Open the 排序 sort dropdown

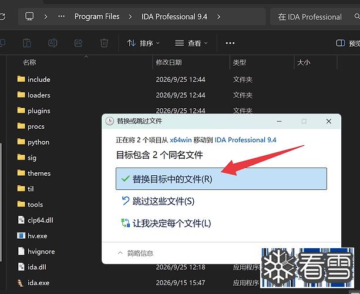[143, 43]
